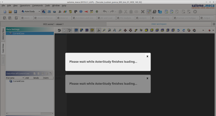216x116 pixels.
Task: Open the AsterStudy module selector dropdown
Action: [x=31, y=11]
